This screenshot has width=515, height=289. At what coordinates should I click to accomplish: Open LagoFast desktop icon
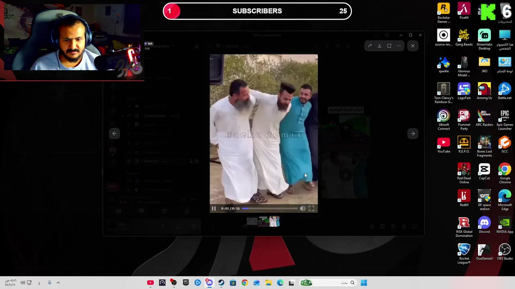[464, 91]
